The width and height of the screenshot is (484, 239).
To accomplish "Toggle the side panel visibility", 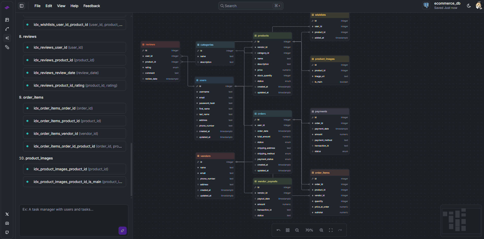I will [22, 6].
